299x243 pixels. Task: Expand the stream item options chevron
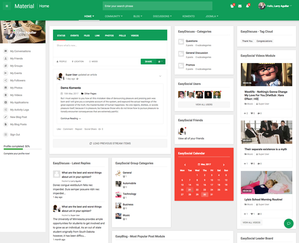160,76
